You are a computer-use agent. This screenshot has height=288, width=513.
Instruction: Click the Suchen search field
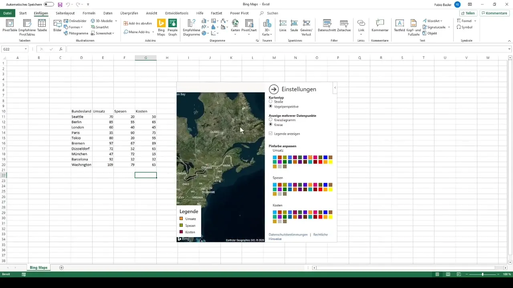click(273, 13)
